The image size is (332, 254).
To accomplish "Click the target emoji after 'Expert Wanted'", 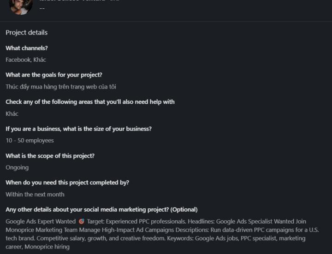I will click(x=82, y=222).
